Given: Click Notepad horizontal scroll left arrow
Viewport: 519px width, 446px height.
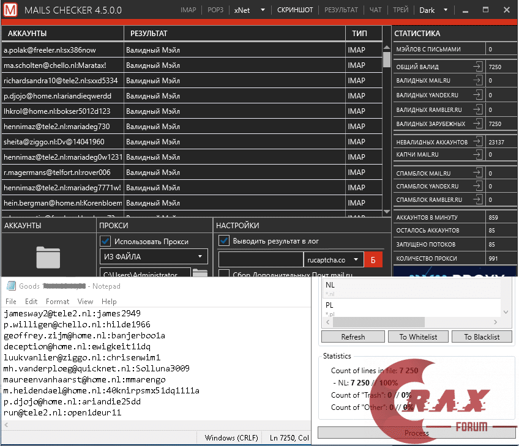Looking at the screenshot, I should [x=6, y=425].
